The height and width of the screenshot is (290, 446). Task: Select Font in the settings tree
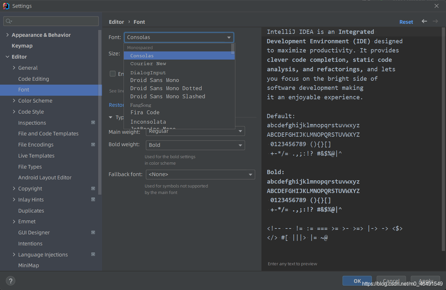click(x=51, y=90)
